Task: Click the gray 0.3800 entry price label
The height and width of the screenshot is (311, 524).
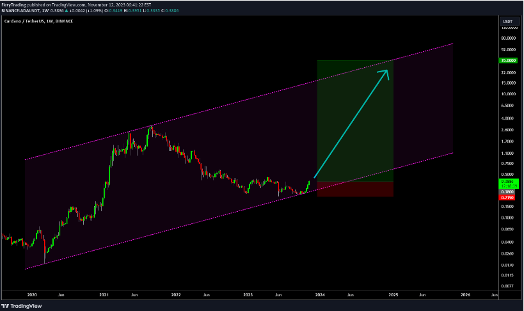Action: 508,192
